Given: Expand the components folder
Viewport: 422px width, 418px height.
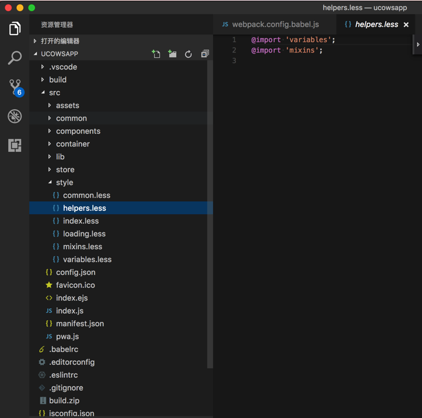Looking at the screenshot, I should pyautogui.click(x=78, y=131).
